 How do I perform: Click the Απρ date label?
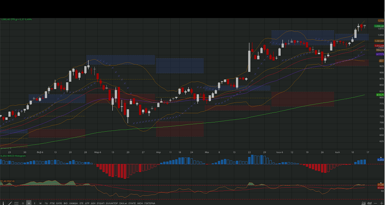[x=158, y=152]
